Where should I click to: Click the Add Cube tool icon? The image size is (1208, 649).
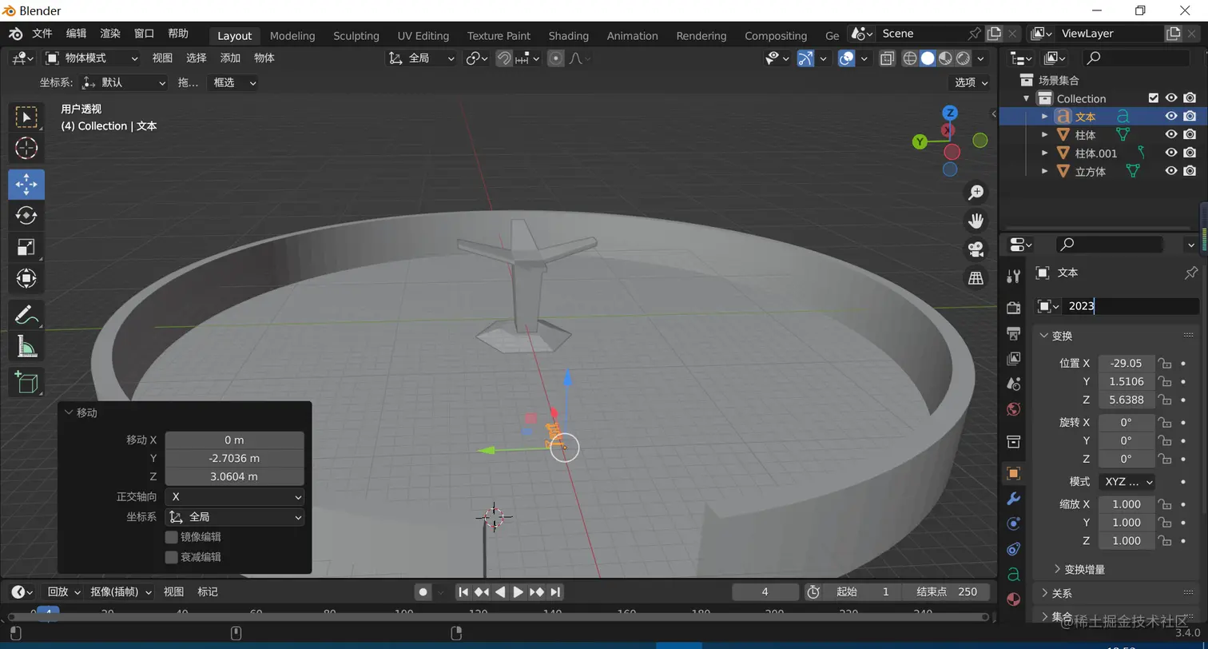point(26,382)
